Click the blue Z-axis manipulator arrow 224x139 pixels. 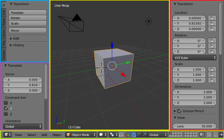pos(112,44)
